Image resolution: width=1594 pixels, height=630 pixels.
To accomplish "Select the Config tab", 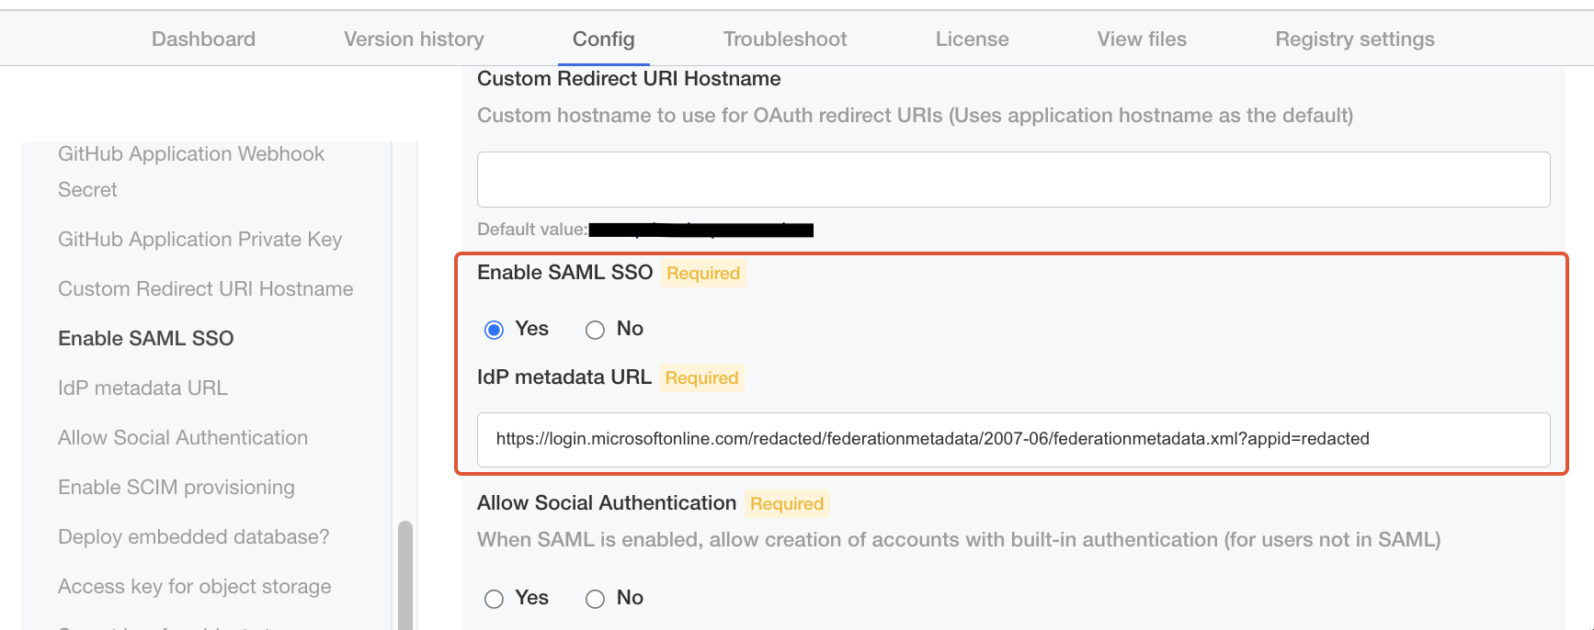I will coord(603,39).
